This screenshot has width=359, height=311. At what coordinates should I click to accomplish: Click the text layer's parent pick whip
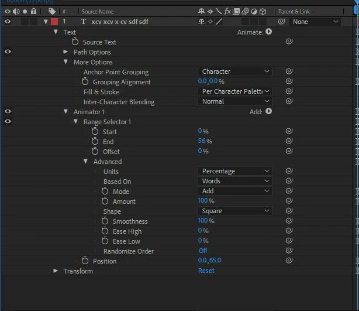(x=281, y=22)
